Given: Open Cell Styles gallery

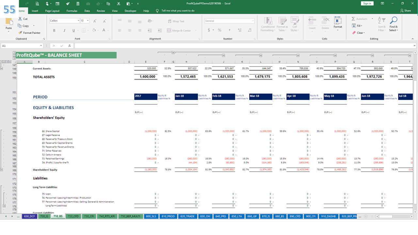Looking at the screenshot, I should pos(295,24).
